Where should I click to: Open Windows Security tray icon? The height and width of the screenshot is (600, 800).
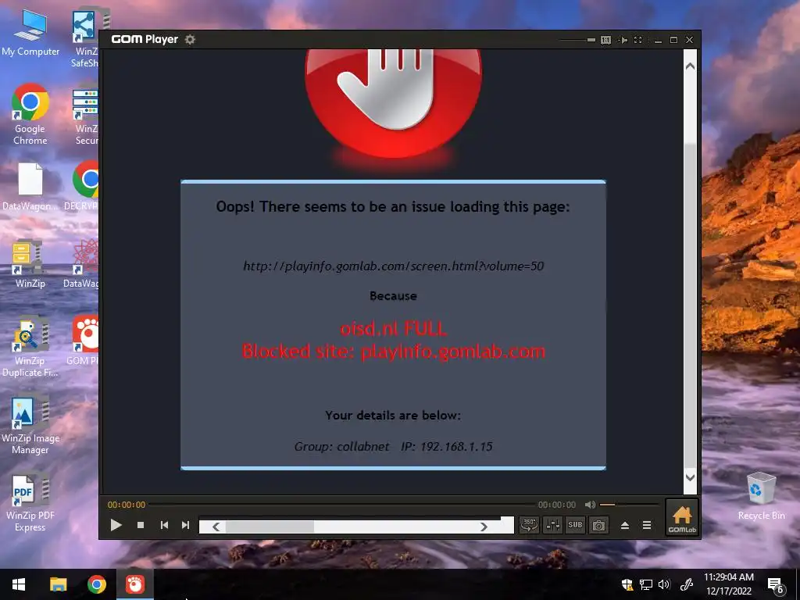[x=627, y=584]
